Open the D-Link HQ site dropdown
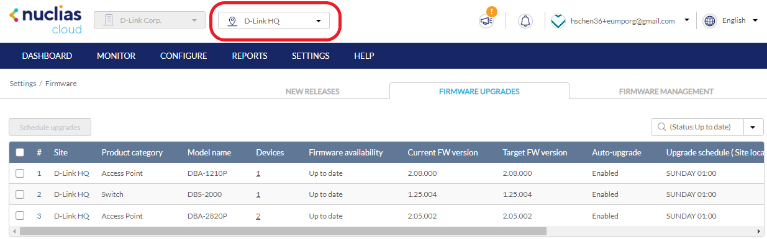This screenshot has height=239, width=767. click(x=274, y=21)
